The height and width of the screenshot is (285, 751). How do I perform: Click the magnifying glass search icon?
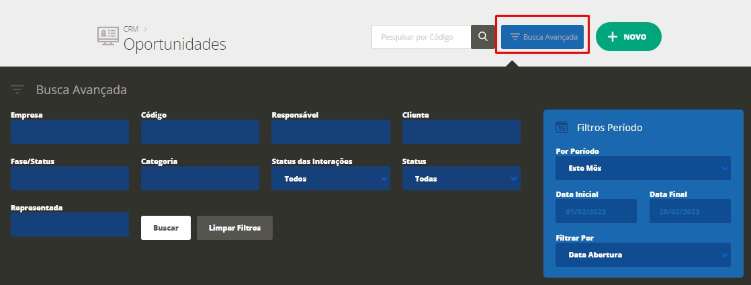[x=483, y=37]
